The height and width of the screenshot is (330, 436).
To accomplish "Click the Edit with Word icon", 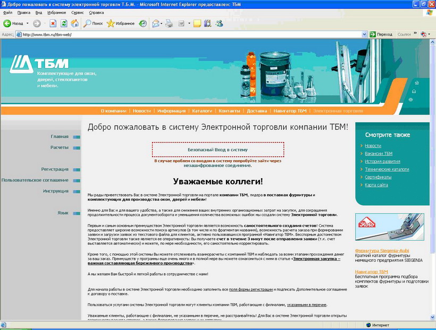I will pyautogui.click(x=181, y=23).
